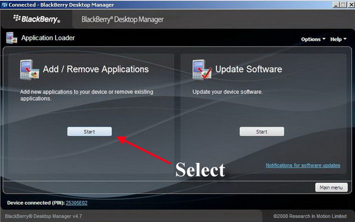Click the title bar BlackBerry window icon
The width and height of the screenshot is (355, 222).
click(4, 5)
